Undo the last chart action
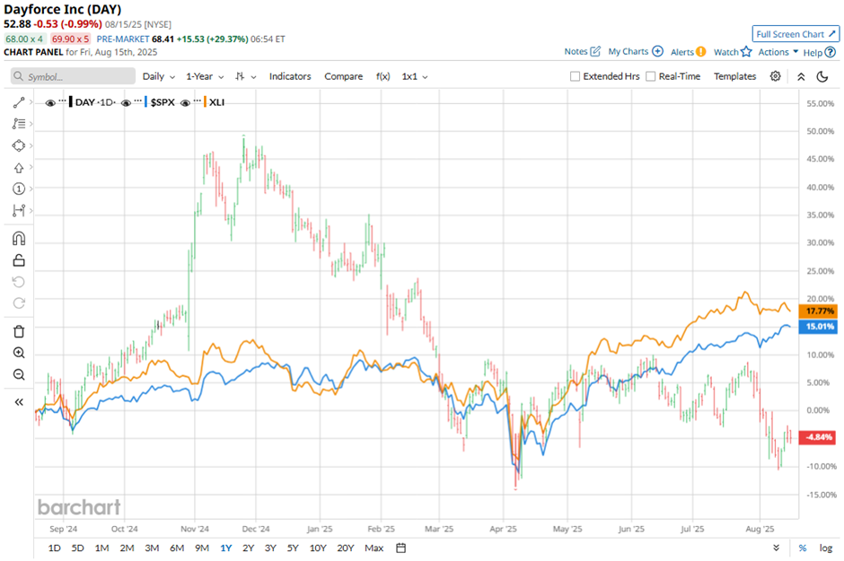Viewport: 844px width, 561px height. [19, 282]
